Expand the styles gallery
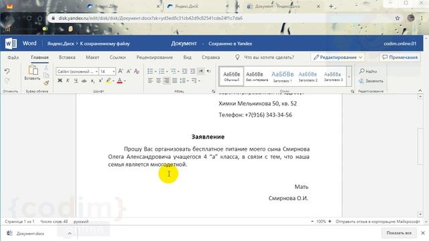The image size is (429, 241). (x=349, y=77)
